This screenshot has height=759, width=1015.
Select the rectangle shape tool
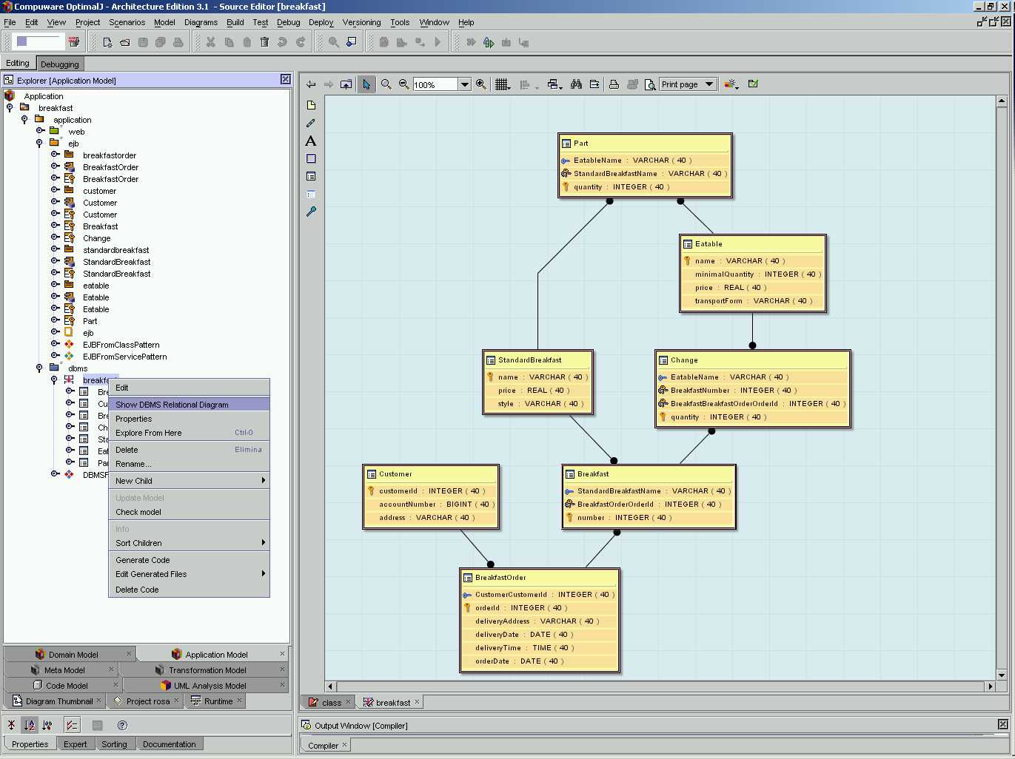(311, 158)
